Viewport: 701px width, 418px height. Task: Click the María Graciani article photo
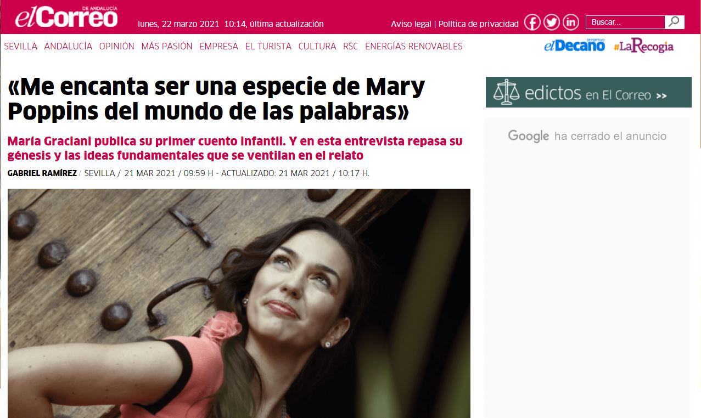239,303
